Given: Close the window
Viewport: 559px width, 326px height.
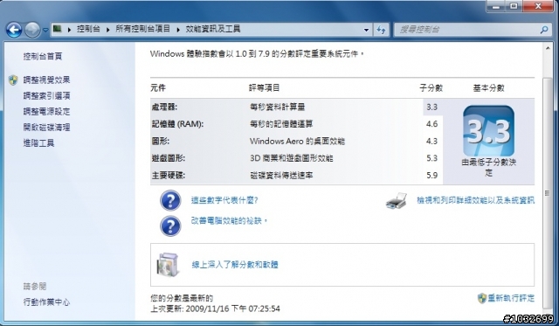Looking at the screenshot, I should (538, 6).
